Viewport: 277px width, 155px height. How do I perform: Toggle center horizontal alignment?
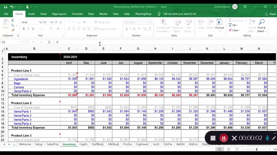pos(74,29)
